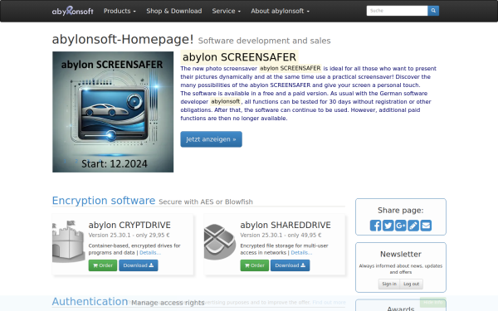The height and width of the screenshot is (311, 498).
Task: Open the abylon SHAREDDRIVE product title
Action: coord(286,225)
